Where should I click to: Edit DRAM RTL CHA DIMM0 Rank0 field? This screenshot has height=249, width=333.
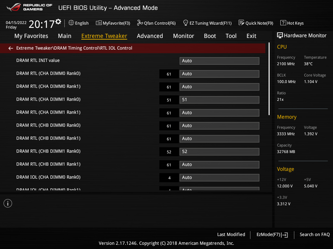pyautogui.click(x=220, y=74)
